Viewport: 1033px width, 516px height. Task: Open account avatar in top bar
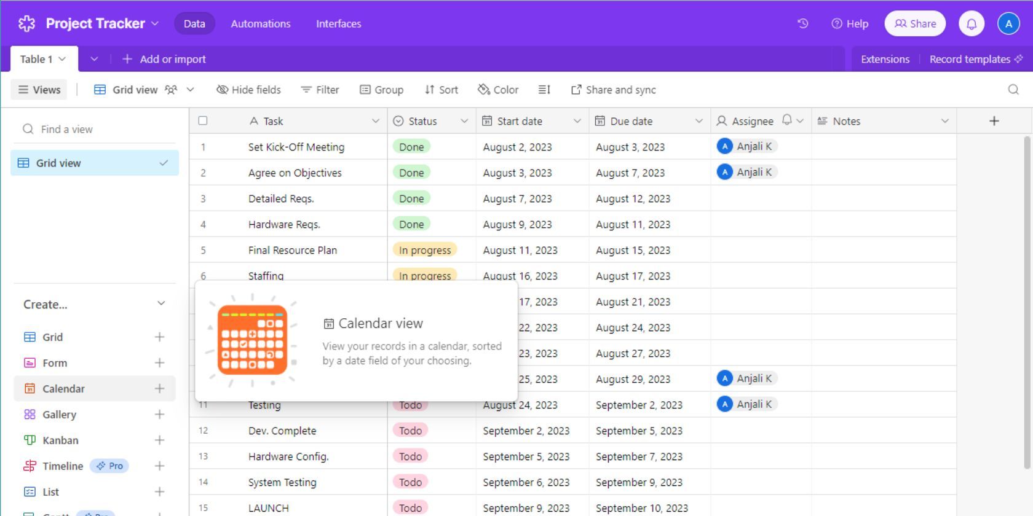pos(1008,23)
